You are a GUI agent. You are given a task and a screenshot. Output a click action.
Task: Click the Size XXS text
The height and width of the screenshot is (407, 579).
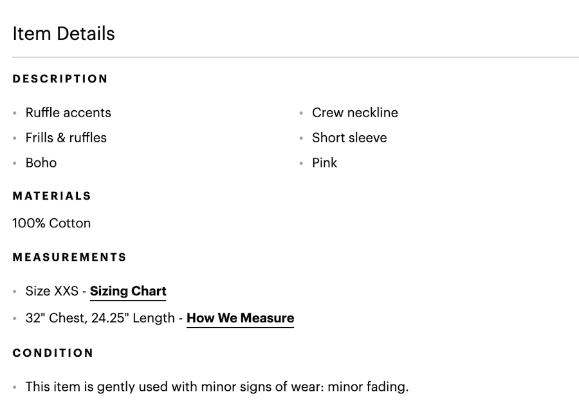pyautogui.click(x=51, y=291)
